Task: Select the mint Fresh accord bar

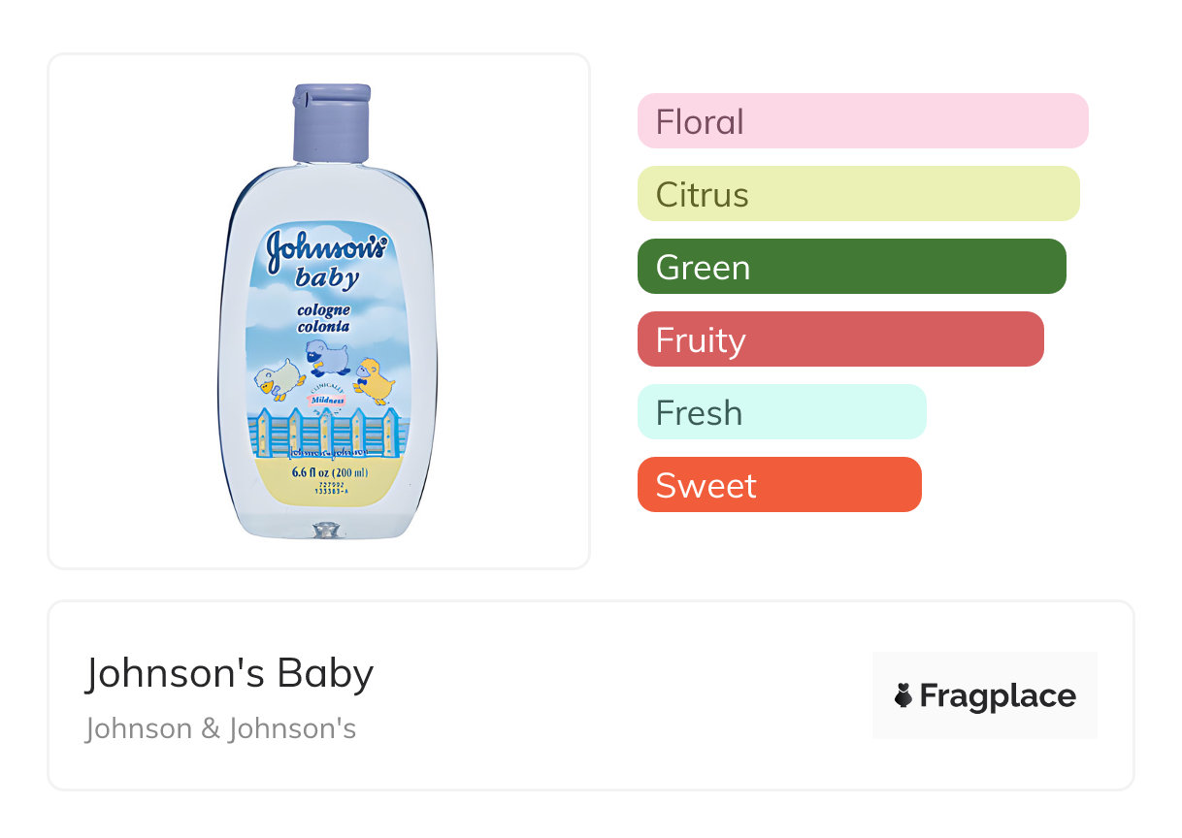Action: [x=781, y=412]
